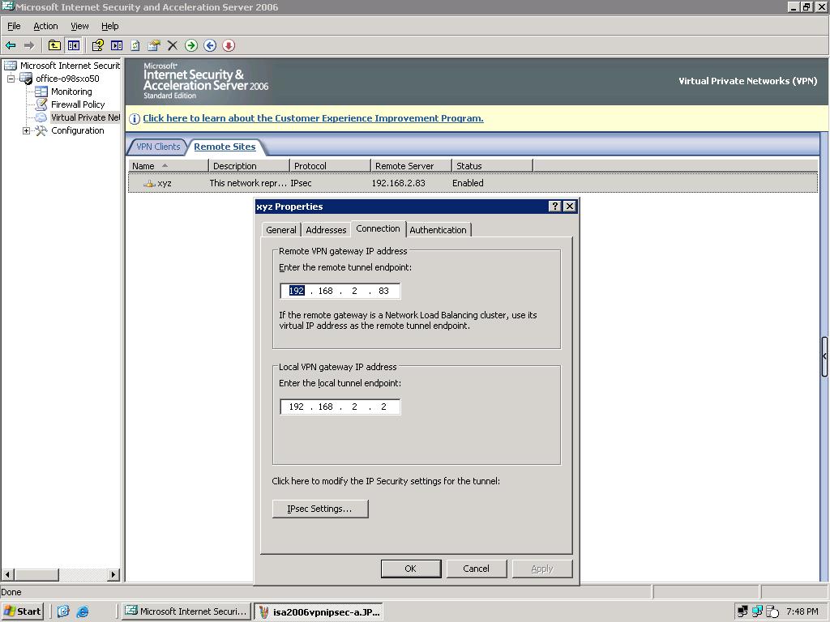Open the View menu
The width and height of the screenshot is (830, 622).
click(x=79, y=26)
